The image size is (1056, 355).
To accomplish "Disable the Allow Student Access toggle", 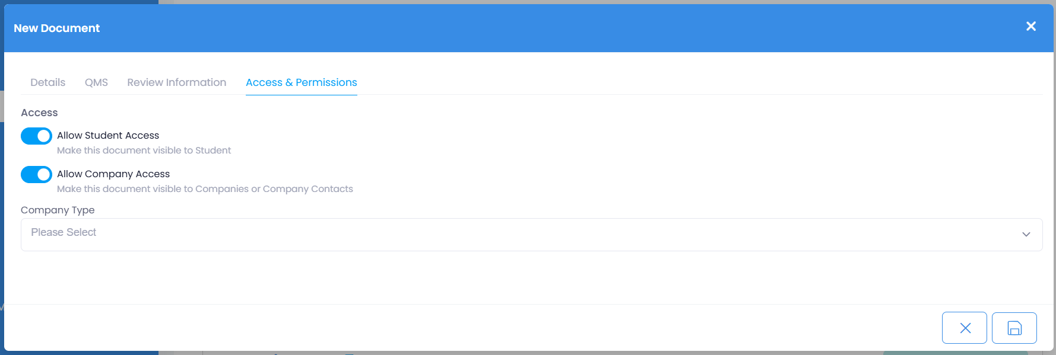I will 36,136.
